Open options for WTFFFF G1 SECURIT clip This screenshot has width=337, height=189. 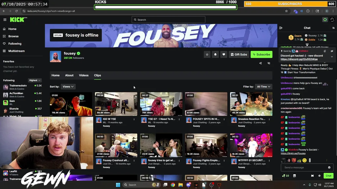[x=269, y=160]
